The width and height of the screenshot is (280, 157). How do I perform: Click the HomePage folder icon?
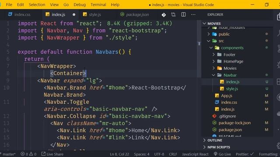(x=220, y=61)
